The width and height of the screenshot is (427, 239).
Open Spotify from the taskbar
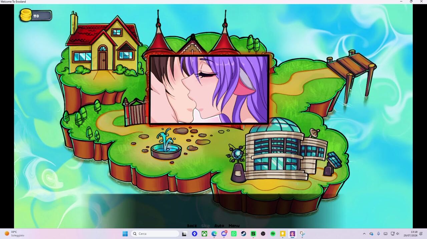click(x=273, y=234)
